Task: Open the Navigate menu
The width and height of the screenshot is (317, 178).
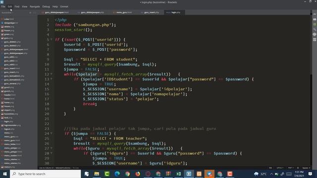Action: pos(35,6)
